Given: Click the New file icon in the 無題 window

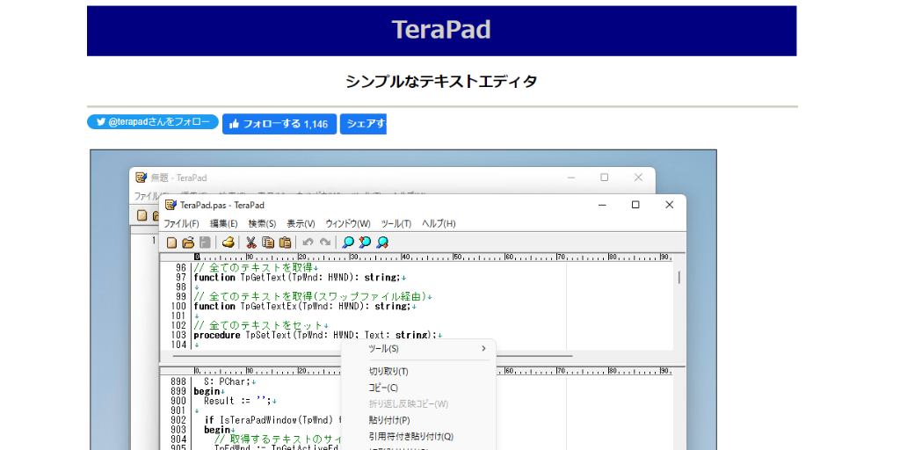Looking at the screenshot, I should click(142, 216).
